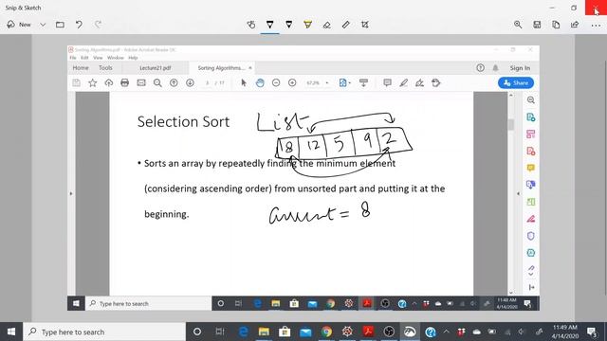Click the star bookmark icon in captured Acrobat
The height and width of the screenshot is (341, 607).
click(x=93, y=82)
